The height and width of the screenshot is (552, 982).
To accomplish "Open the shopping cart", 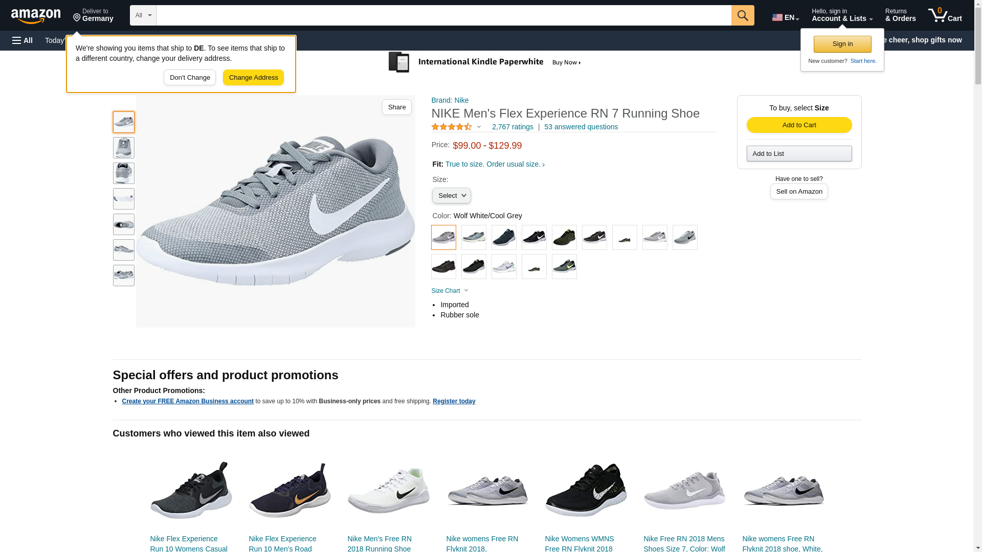I will [945, 15].
